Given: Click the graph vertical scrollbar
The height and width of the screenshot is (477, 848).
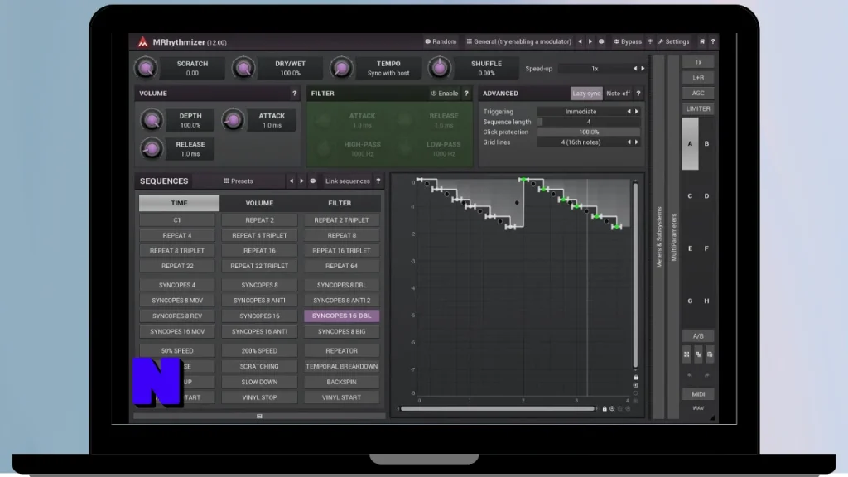Looking at the screenshot, I should coord(635,276).
